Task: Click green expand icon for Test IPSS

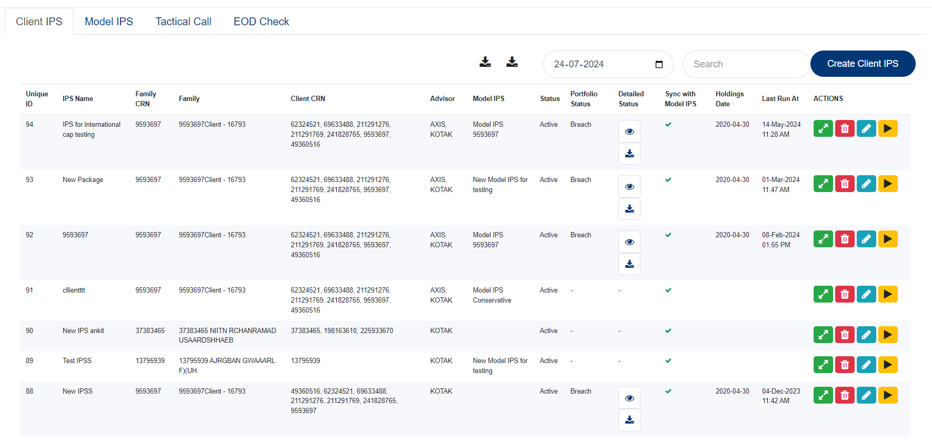Action: click(x=823, y=365)
